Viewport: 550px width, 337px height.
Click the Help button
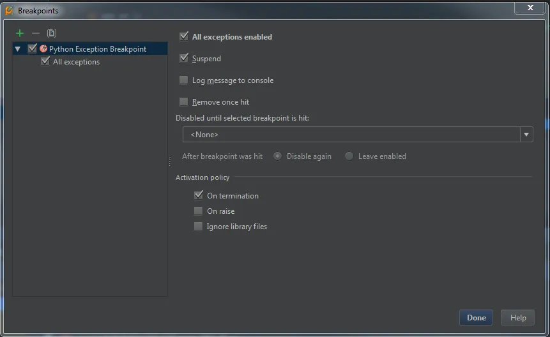518,318
